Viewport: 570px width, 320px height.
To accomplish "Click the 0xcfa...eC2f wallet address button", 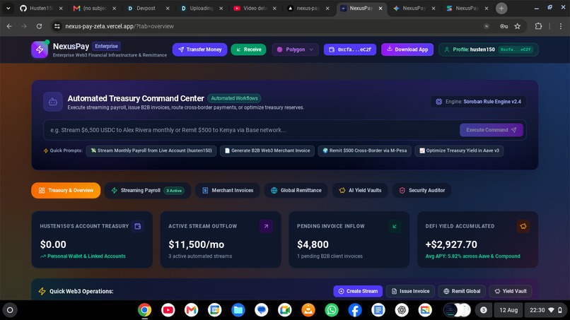I will [350, 49].
